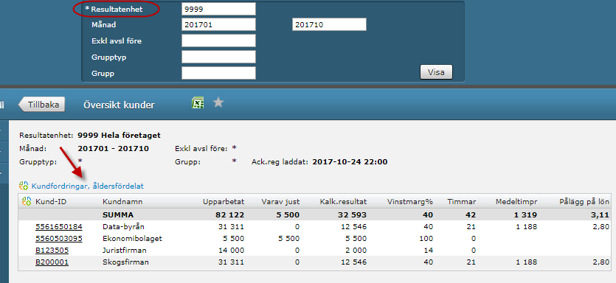616x283 pixels.
Task: Sort by Upparbetat column header
Action: pyautogui.click(x=224, y=202)
